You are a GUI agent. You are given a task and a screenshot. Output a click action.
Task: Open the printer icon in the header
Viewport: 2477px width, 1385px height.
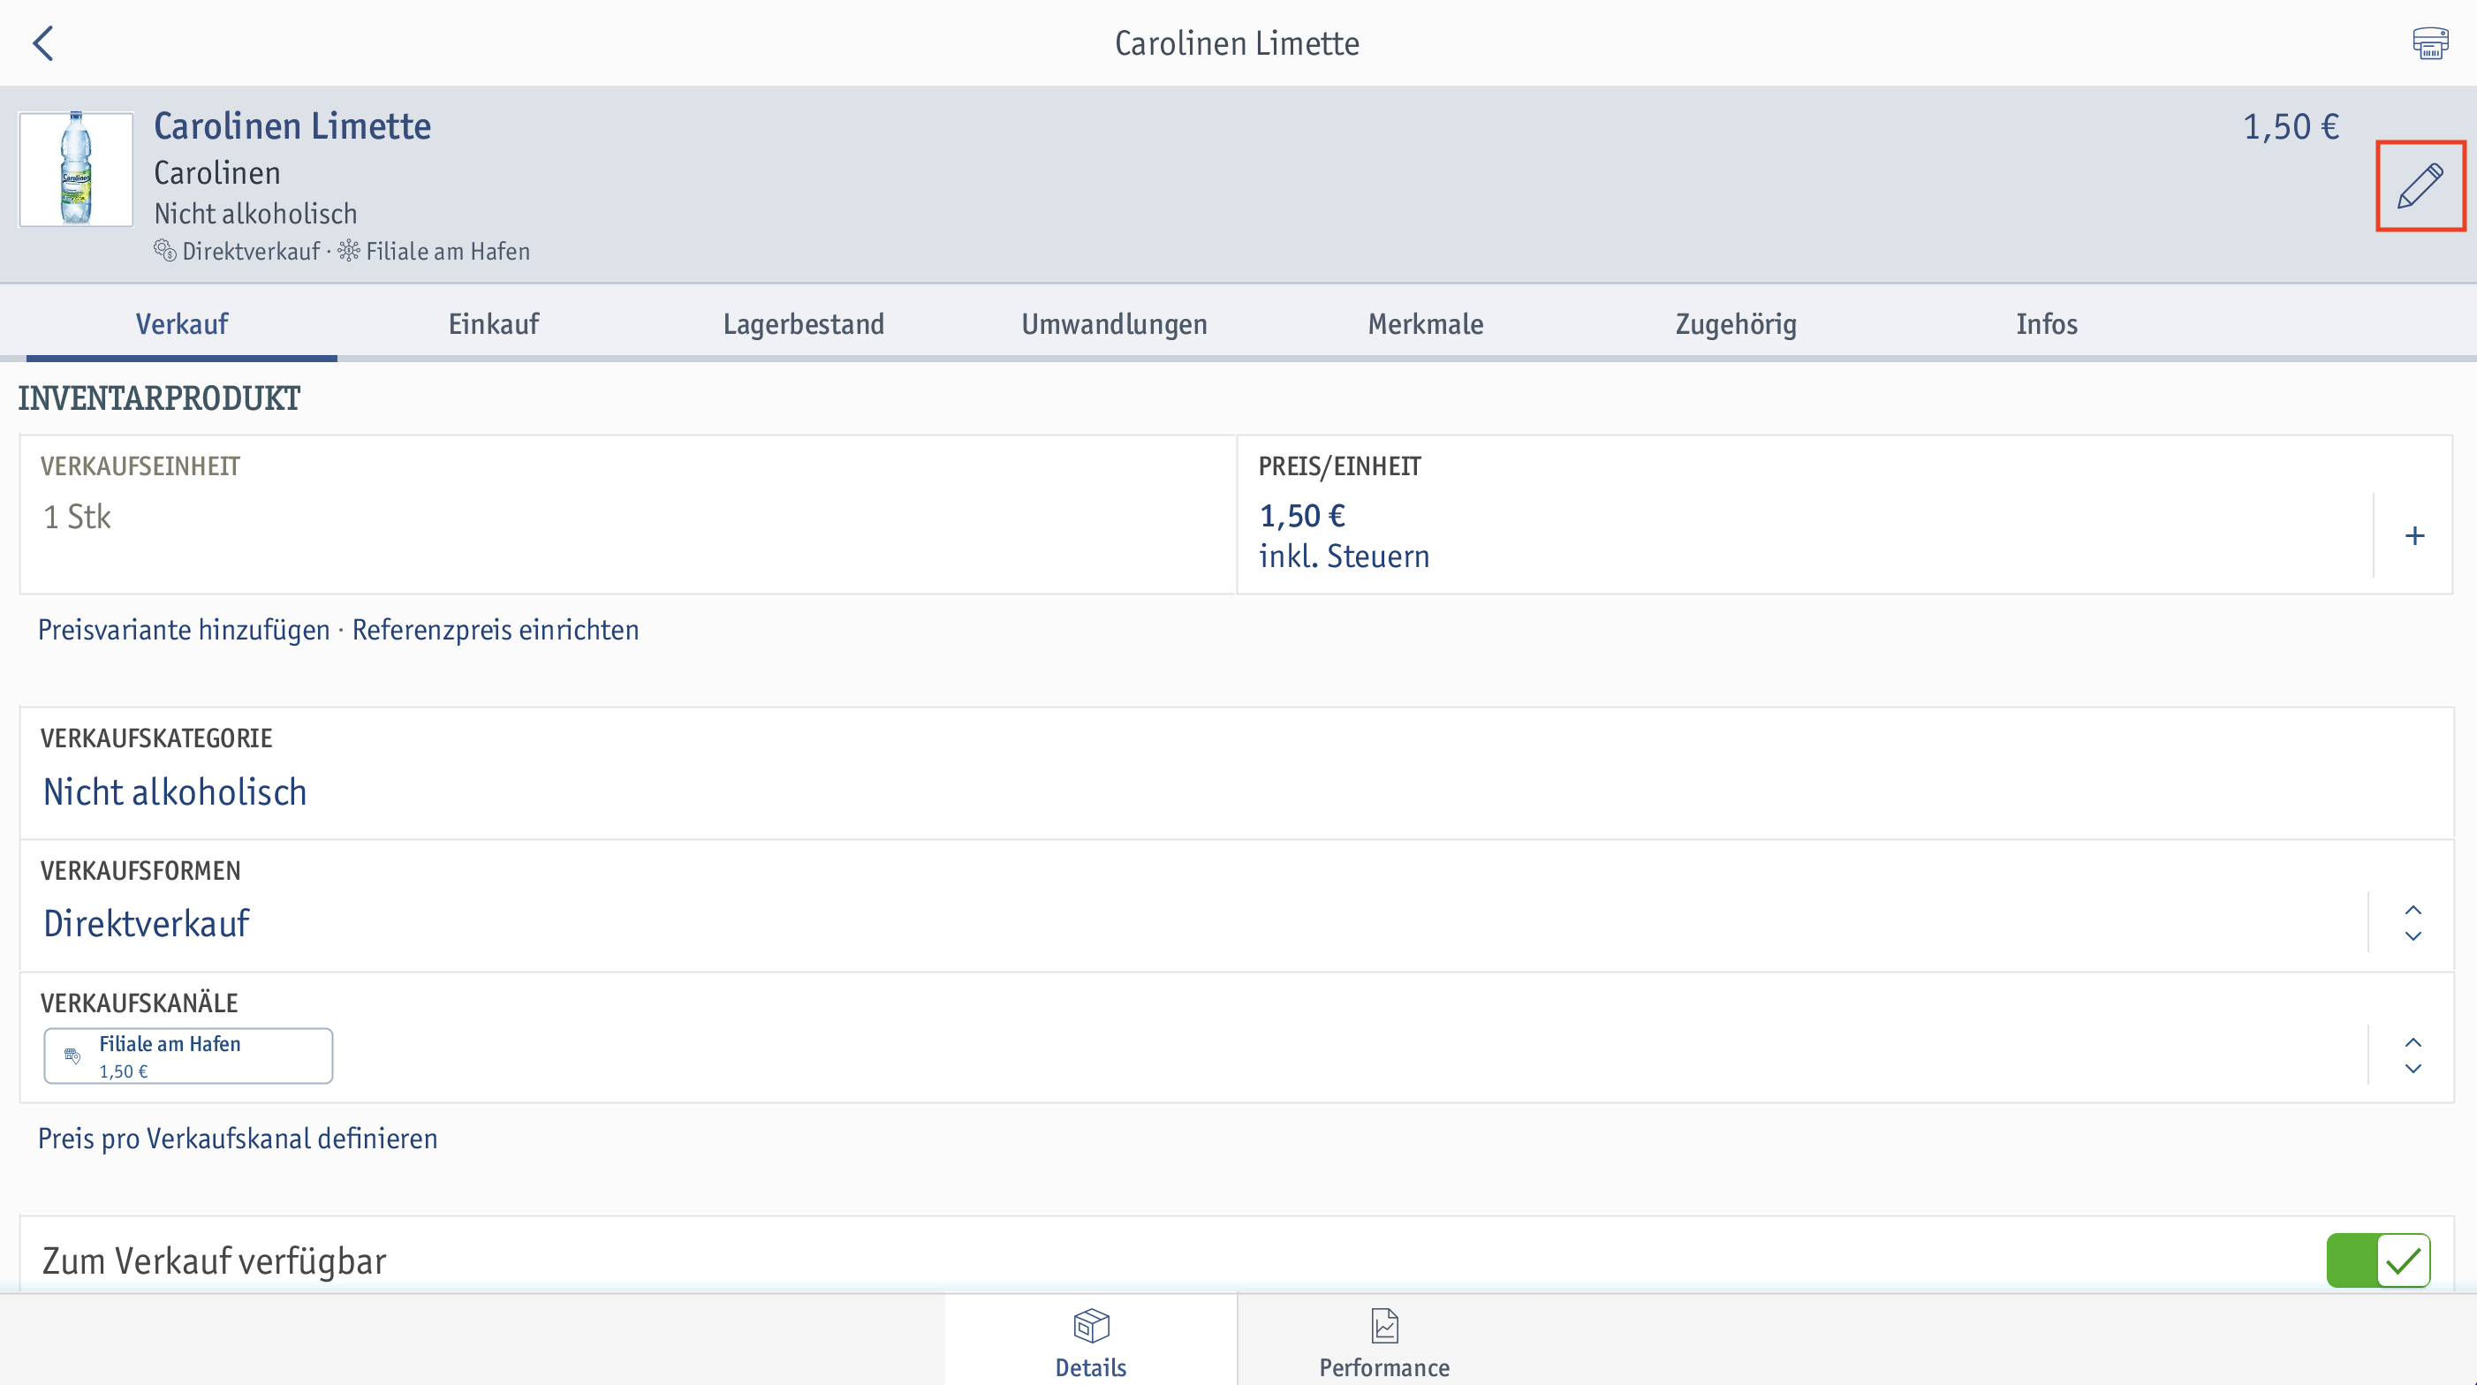(x=2430, y=43)
